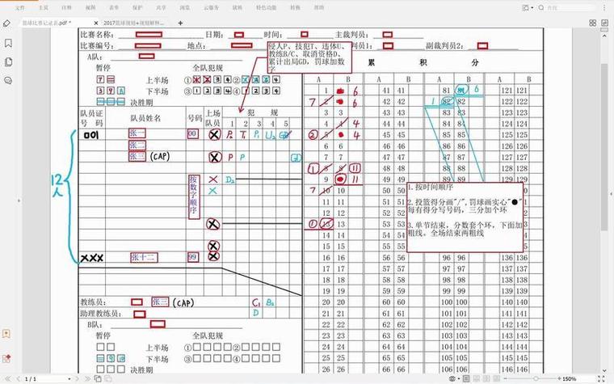
Task: Click the eraser icon beside the document tabs
Action: pos(6,23)
